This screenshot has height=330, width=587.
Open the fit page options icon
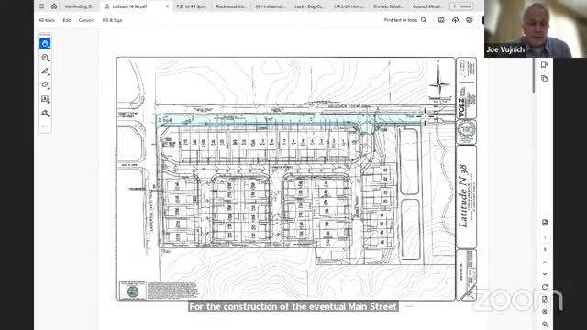pyautogui.click(x=545, y=299)
